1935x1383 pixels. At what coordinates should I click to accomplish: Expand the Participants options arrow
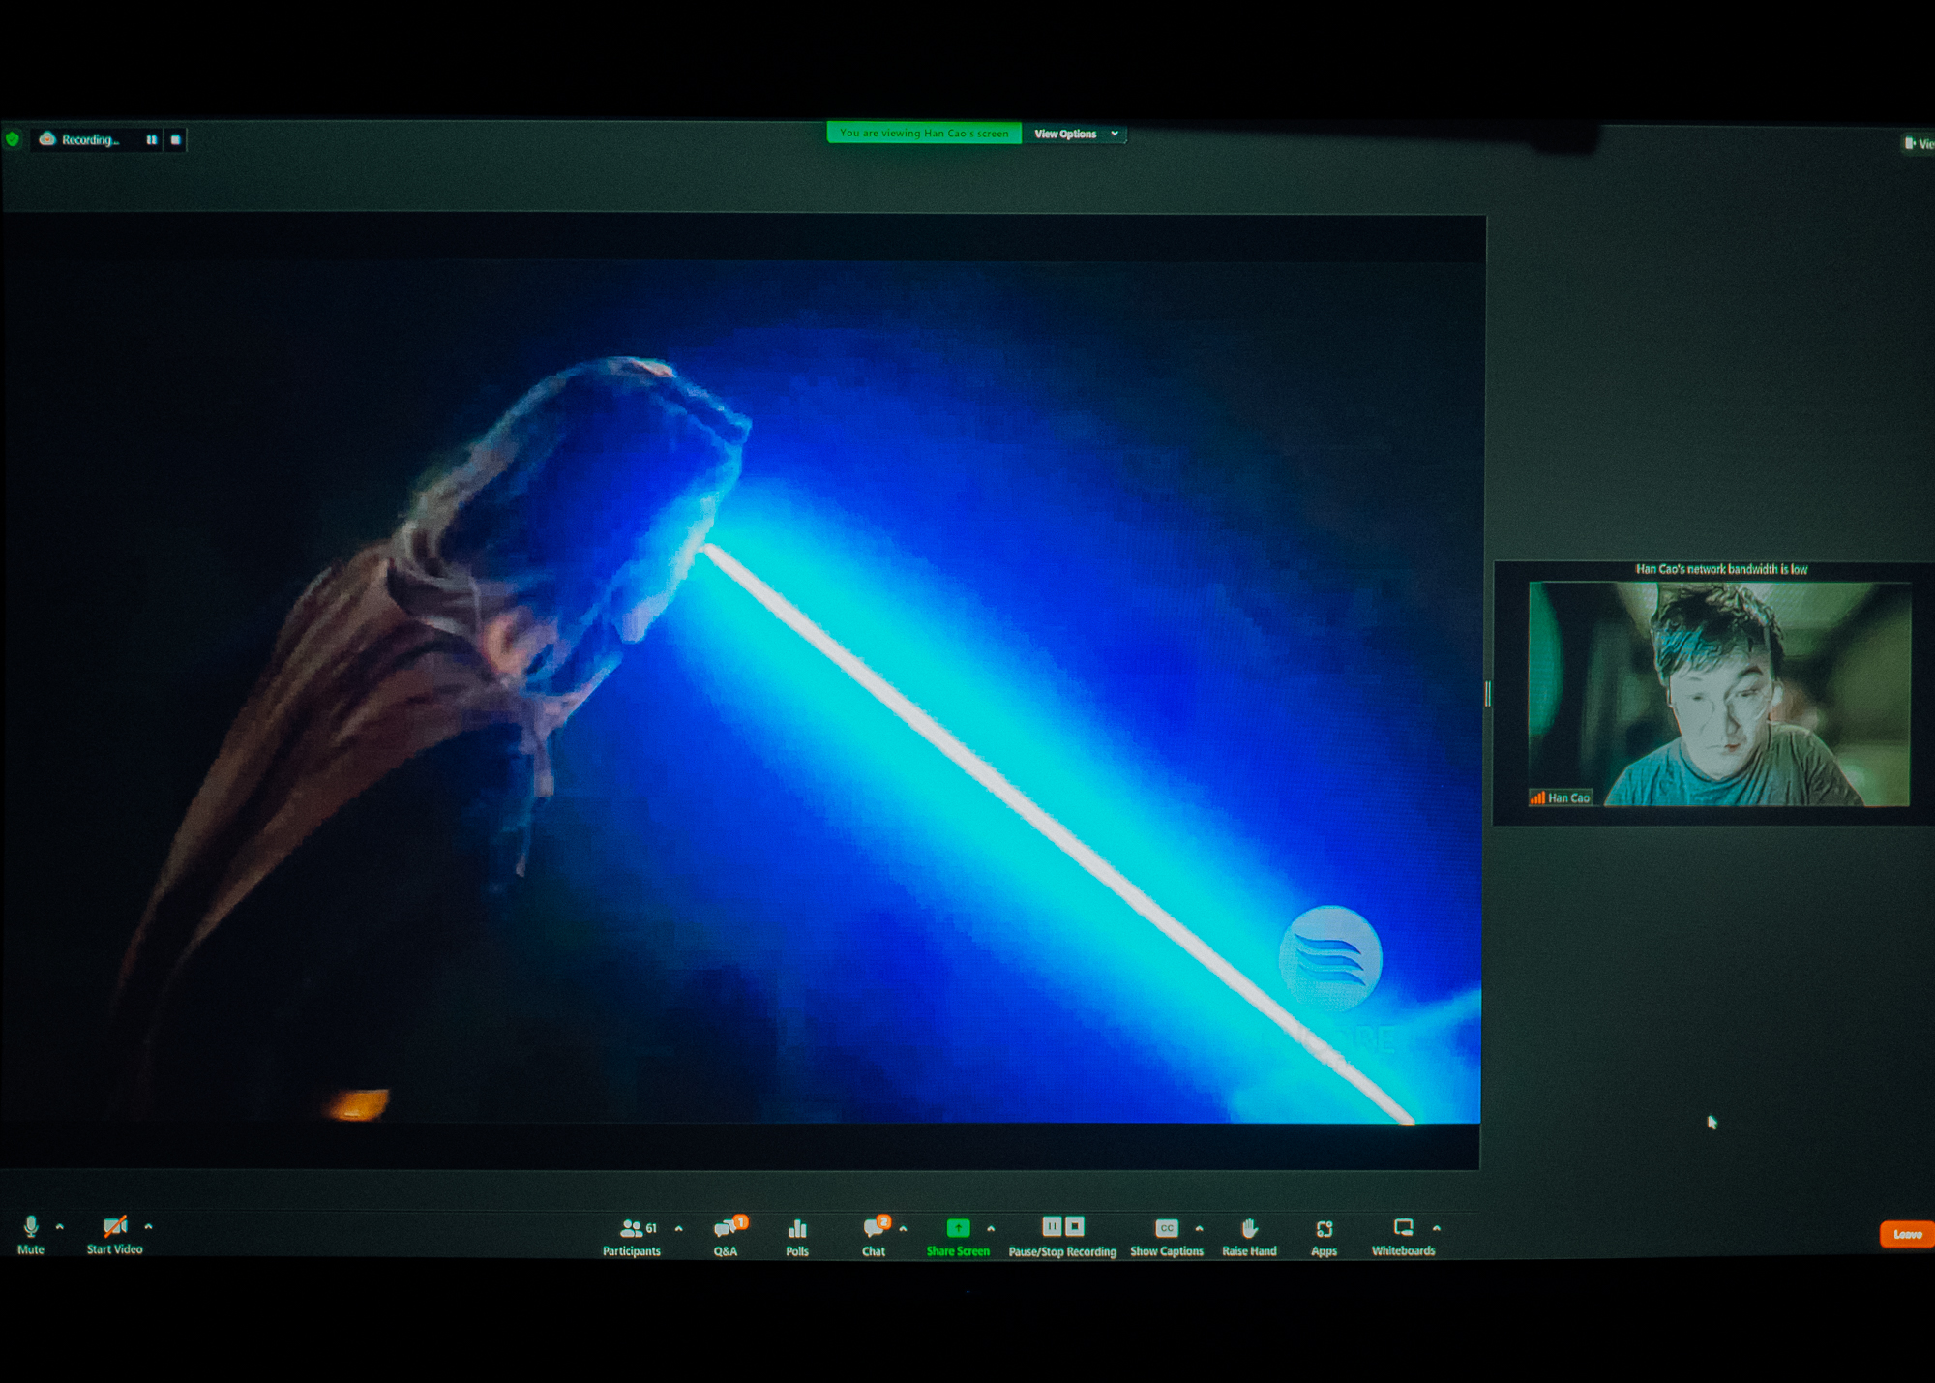point(678,1228)
